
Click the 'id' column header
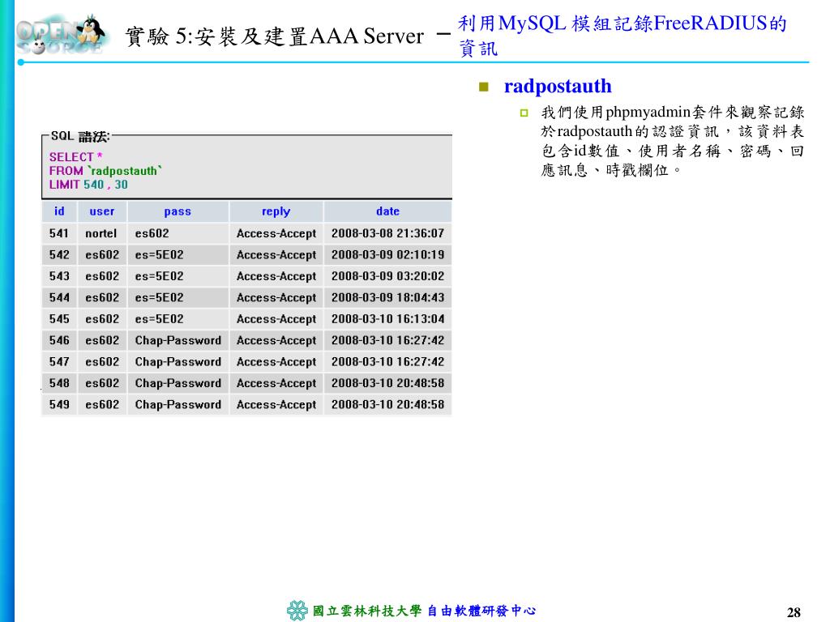(x=59, y=211)
